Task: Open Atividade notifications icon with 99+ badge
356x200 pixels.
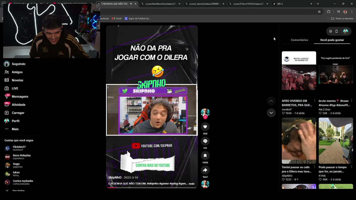Action: click(x=7, y=104)
